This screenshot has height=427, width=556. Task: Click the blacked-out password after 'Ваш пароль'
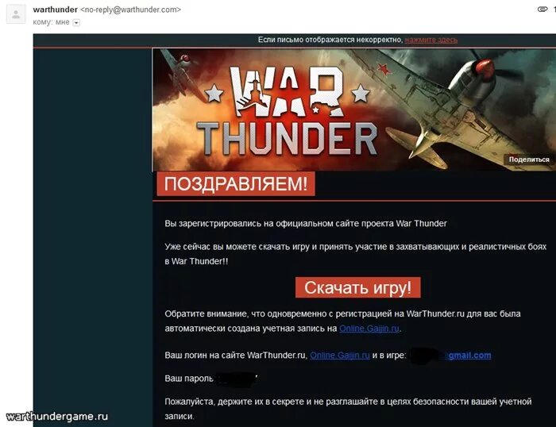237,379
